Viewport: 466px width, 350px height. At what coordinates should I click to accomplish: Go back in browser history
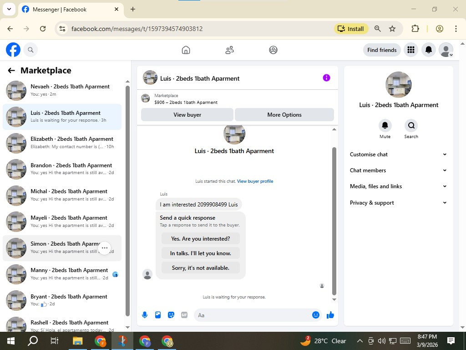tap(10, 29)
